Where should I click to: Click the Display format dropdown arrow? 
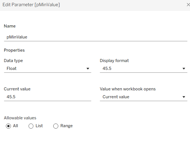[184, 69]
